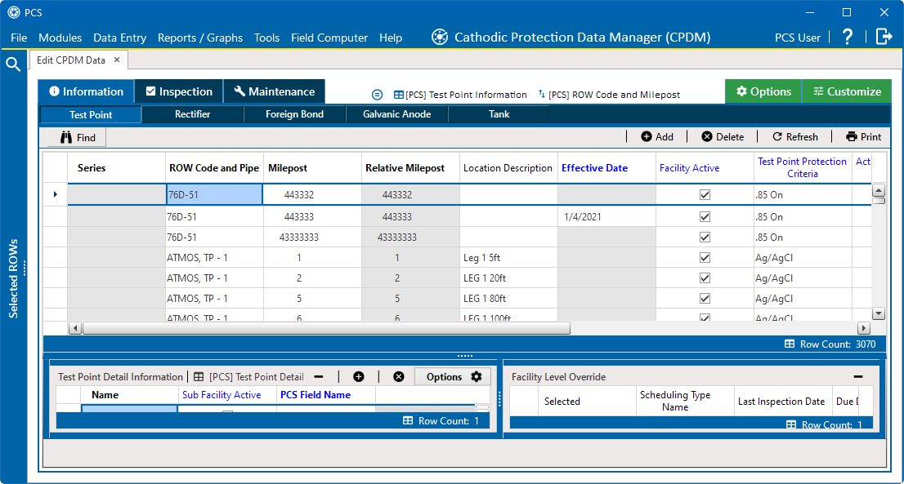Open Options in the Test Point Detail panel
This screenshot has width=904, height=484.
452,376
